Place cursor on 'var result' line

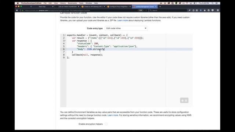(108, 38)
